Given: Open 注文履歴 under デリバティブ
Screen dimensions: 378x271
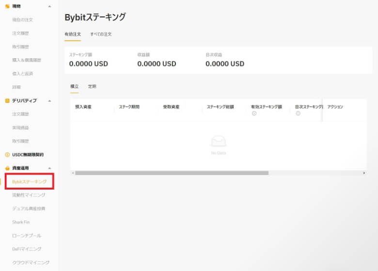Looking at the screenshot, I should pos(20,114).
